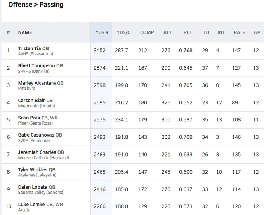Screen dimensions: 264x215
Task: Click the 205.4 yards per game cell
Action: click(122, 172)
